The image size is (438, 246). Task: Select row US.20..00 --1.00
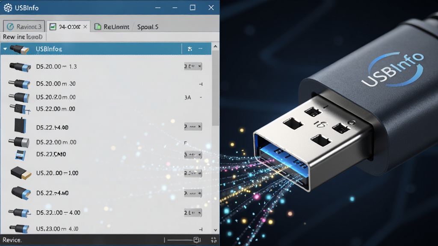[x=57, y=173]
